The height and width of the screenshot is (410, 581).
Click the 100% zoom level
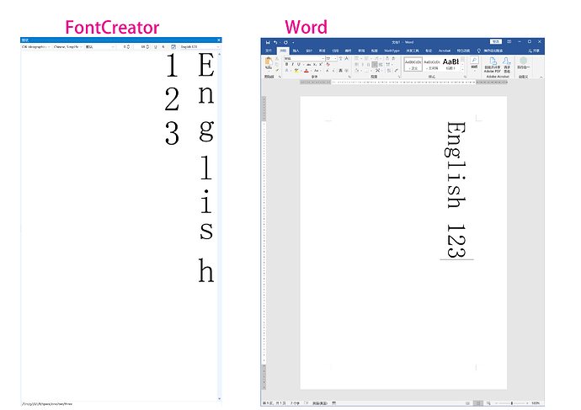536,403
